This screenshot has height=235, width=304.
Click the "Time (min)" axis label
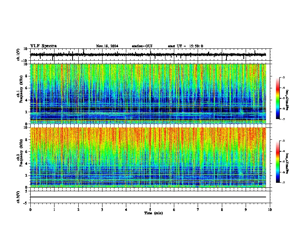point(154,213)
